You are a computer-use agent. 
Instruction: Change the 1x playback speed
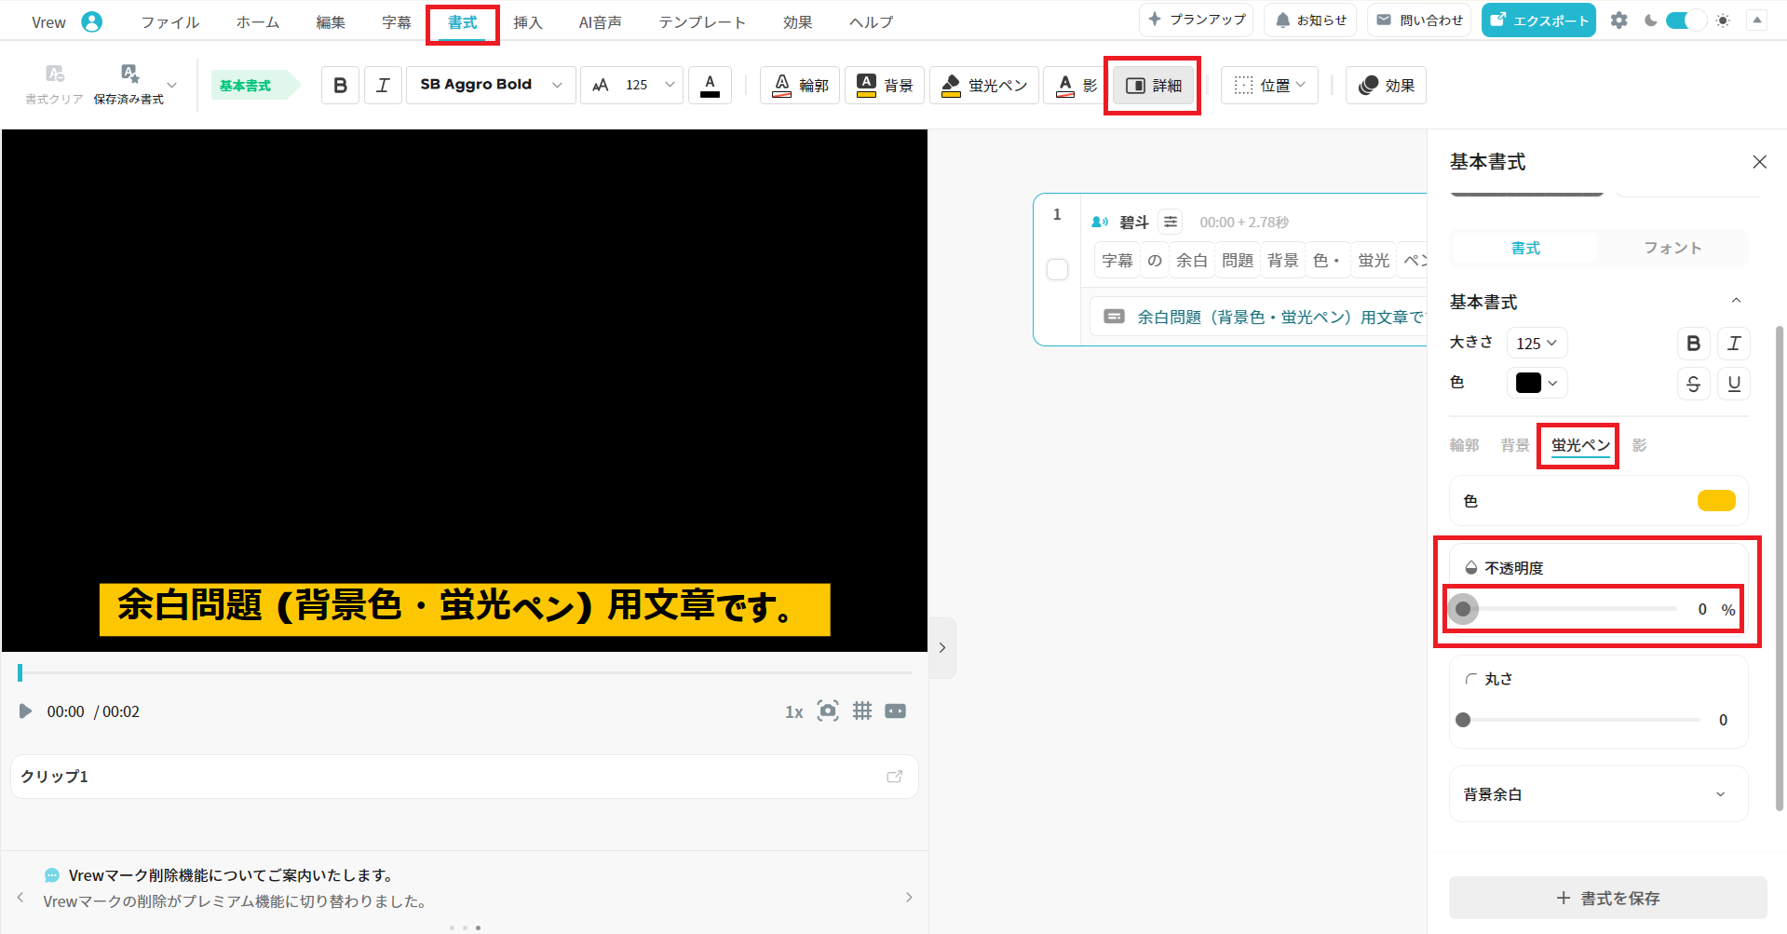tap(793, 711)
